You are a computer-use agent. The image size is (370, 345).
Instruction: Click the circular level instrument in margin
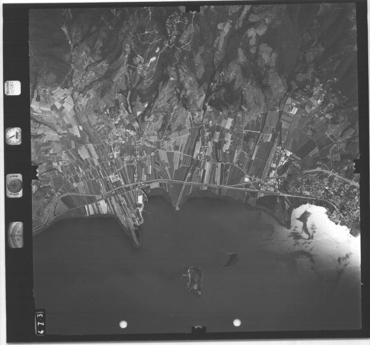coord(14,185)
